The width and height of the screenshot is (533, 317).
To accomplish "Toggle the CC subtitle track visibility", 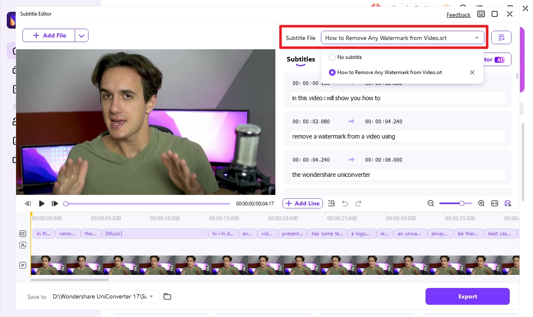I will click(23, 233).
